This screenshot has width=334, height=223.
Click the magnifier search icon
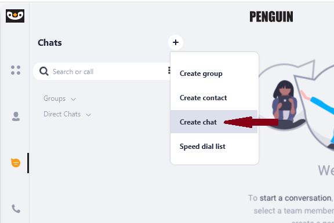[x=44, y=71]
